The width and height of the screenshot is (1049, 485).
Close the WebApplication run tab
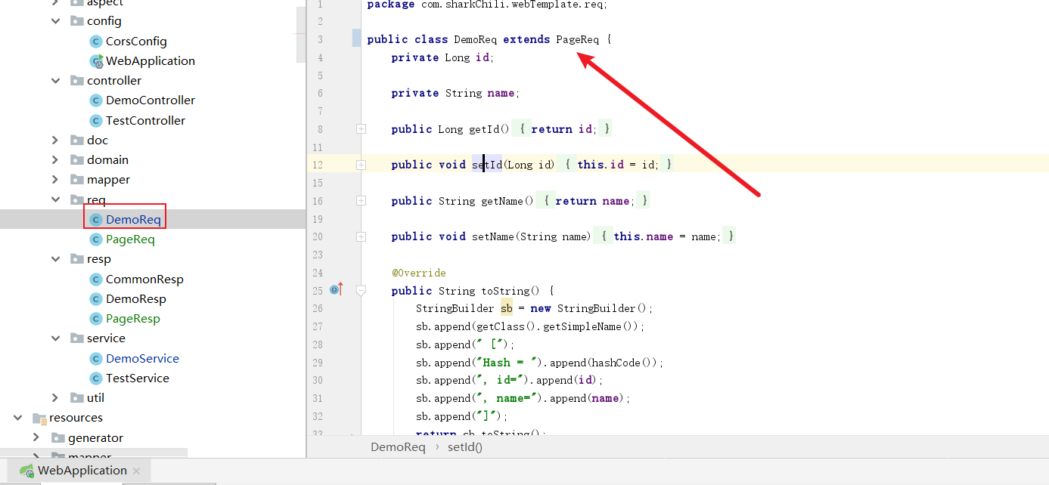pos(136,471)
